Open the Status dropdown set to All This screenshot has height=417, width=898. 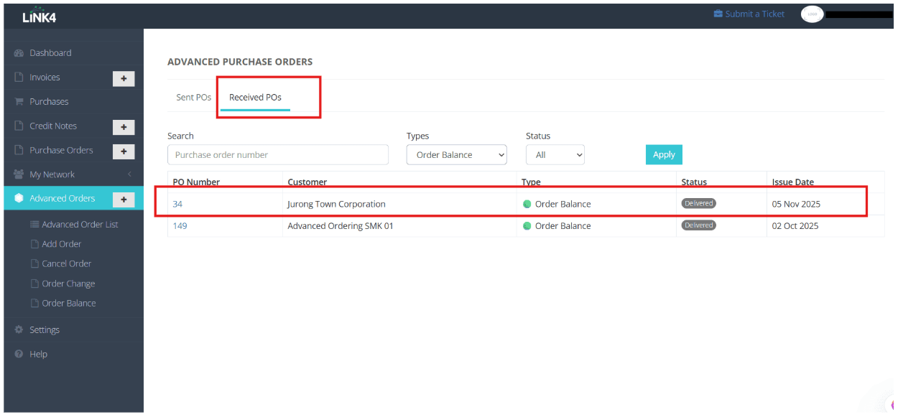[555, 155]
